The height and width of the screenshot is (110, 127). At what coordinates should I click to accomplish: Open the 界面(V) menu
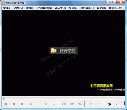point(19,8)
